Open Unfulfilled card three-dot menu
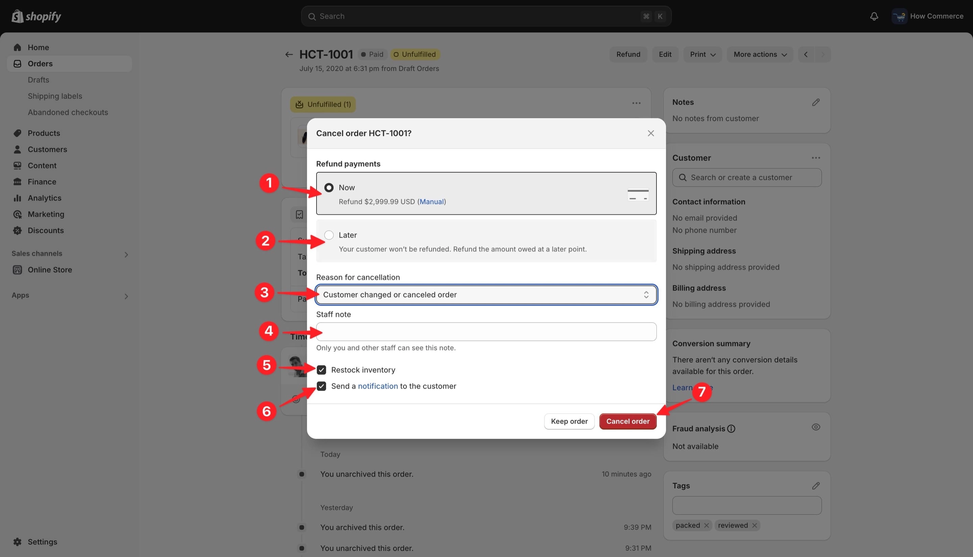Image resolution: width=973 pixels, height=557 pixels. [x=636, y=103]
